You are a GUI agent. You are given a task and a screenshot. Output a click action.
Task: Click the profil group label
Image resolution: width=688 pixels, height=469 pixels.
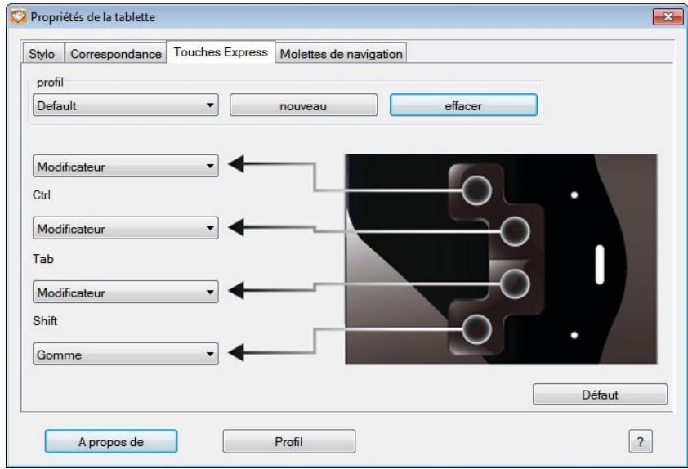click(50, 83)
